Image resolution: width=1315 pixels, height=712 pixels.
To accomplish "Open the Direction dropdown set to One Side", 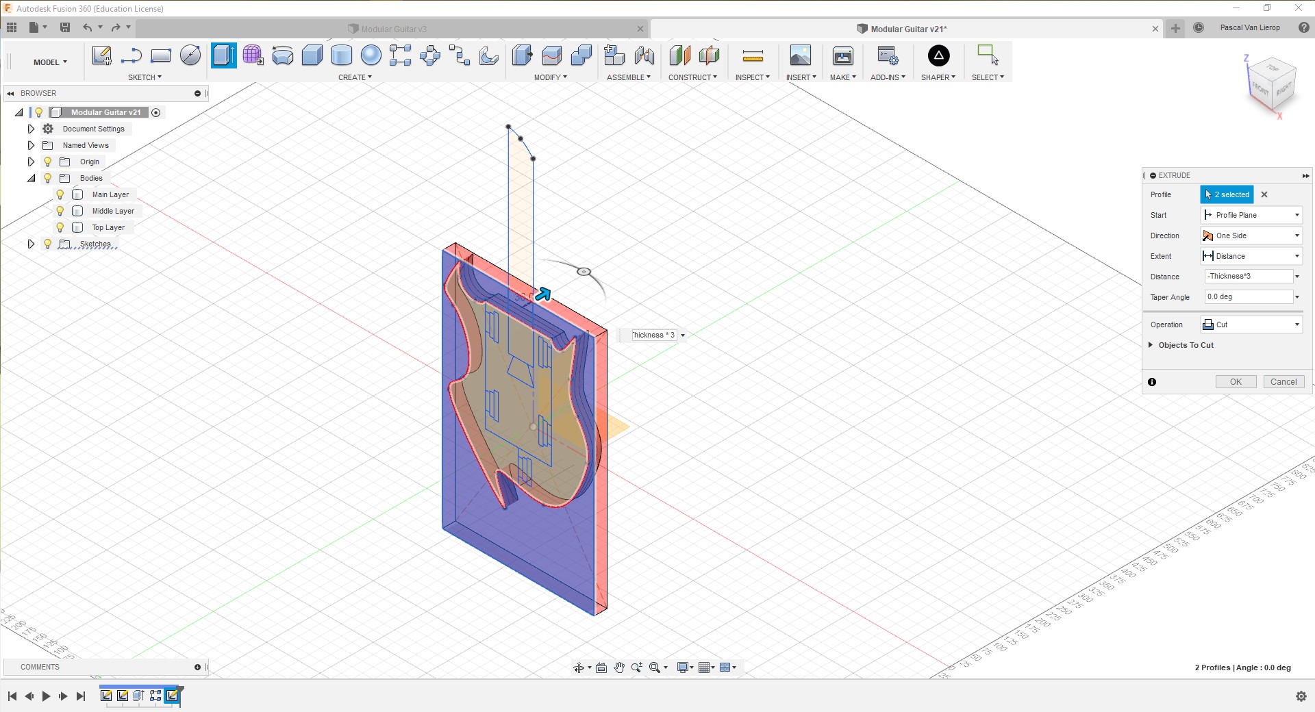I will click(1251, 236).
